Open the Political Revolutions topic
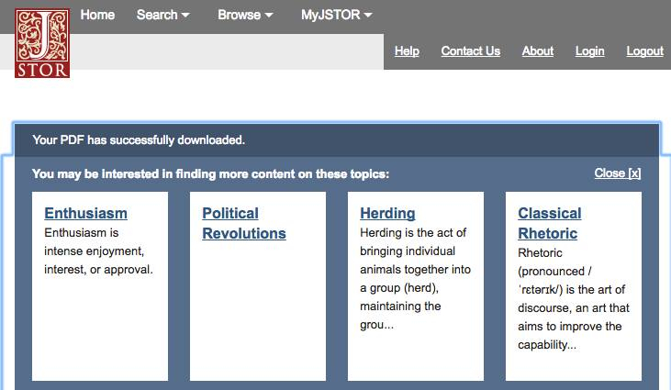Image resolution: width=671 pixels, height=390 pixels. [x=243, y=223]
